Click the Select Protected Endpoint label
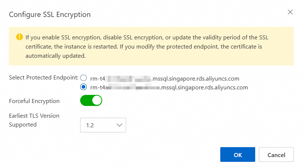 pos(44,78)
